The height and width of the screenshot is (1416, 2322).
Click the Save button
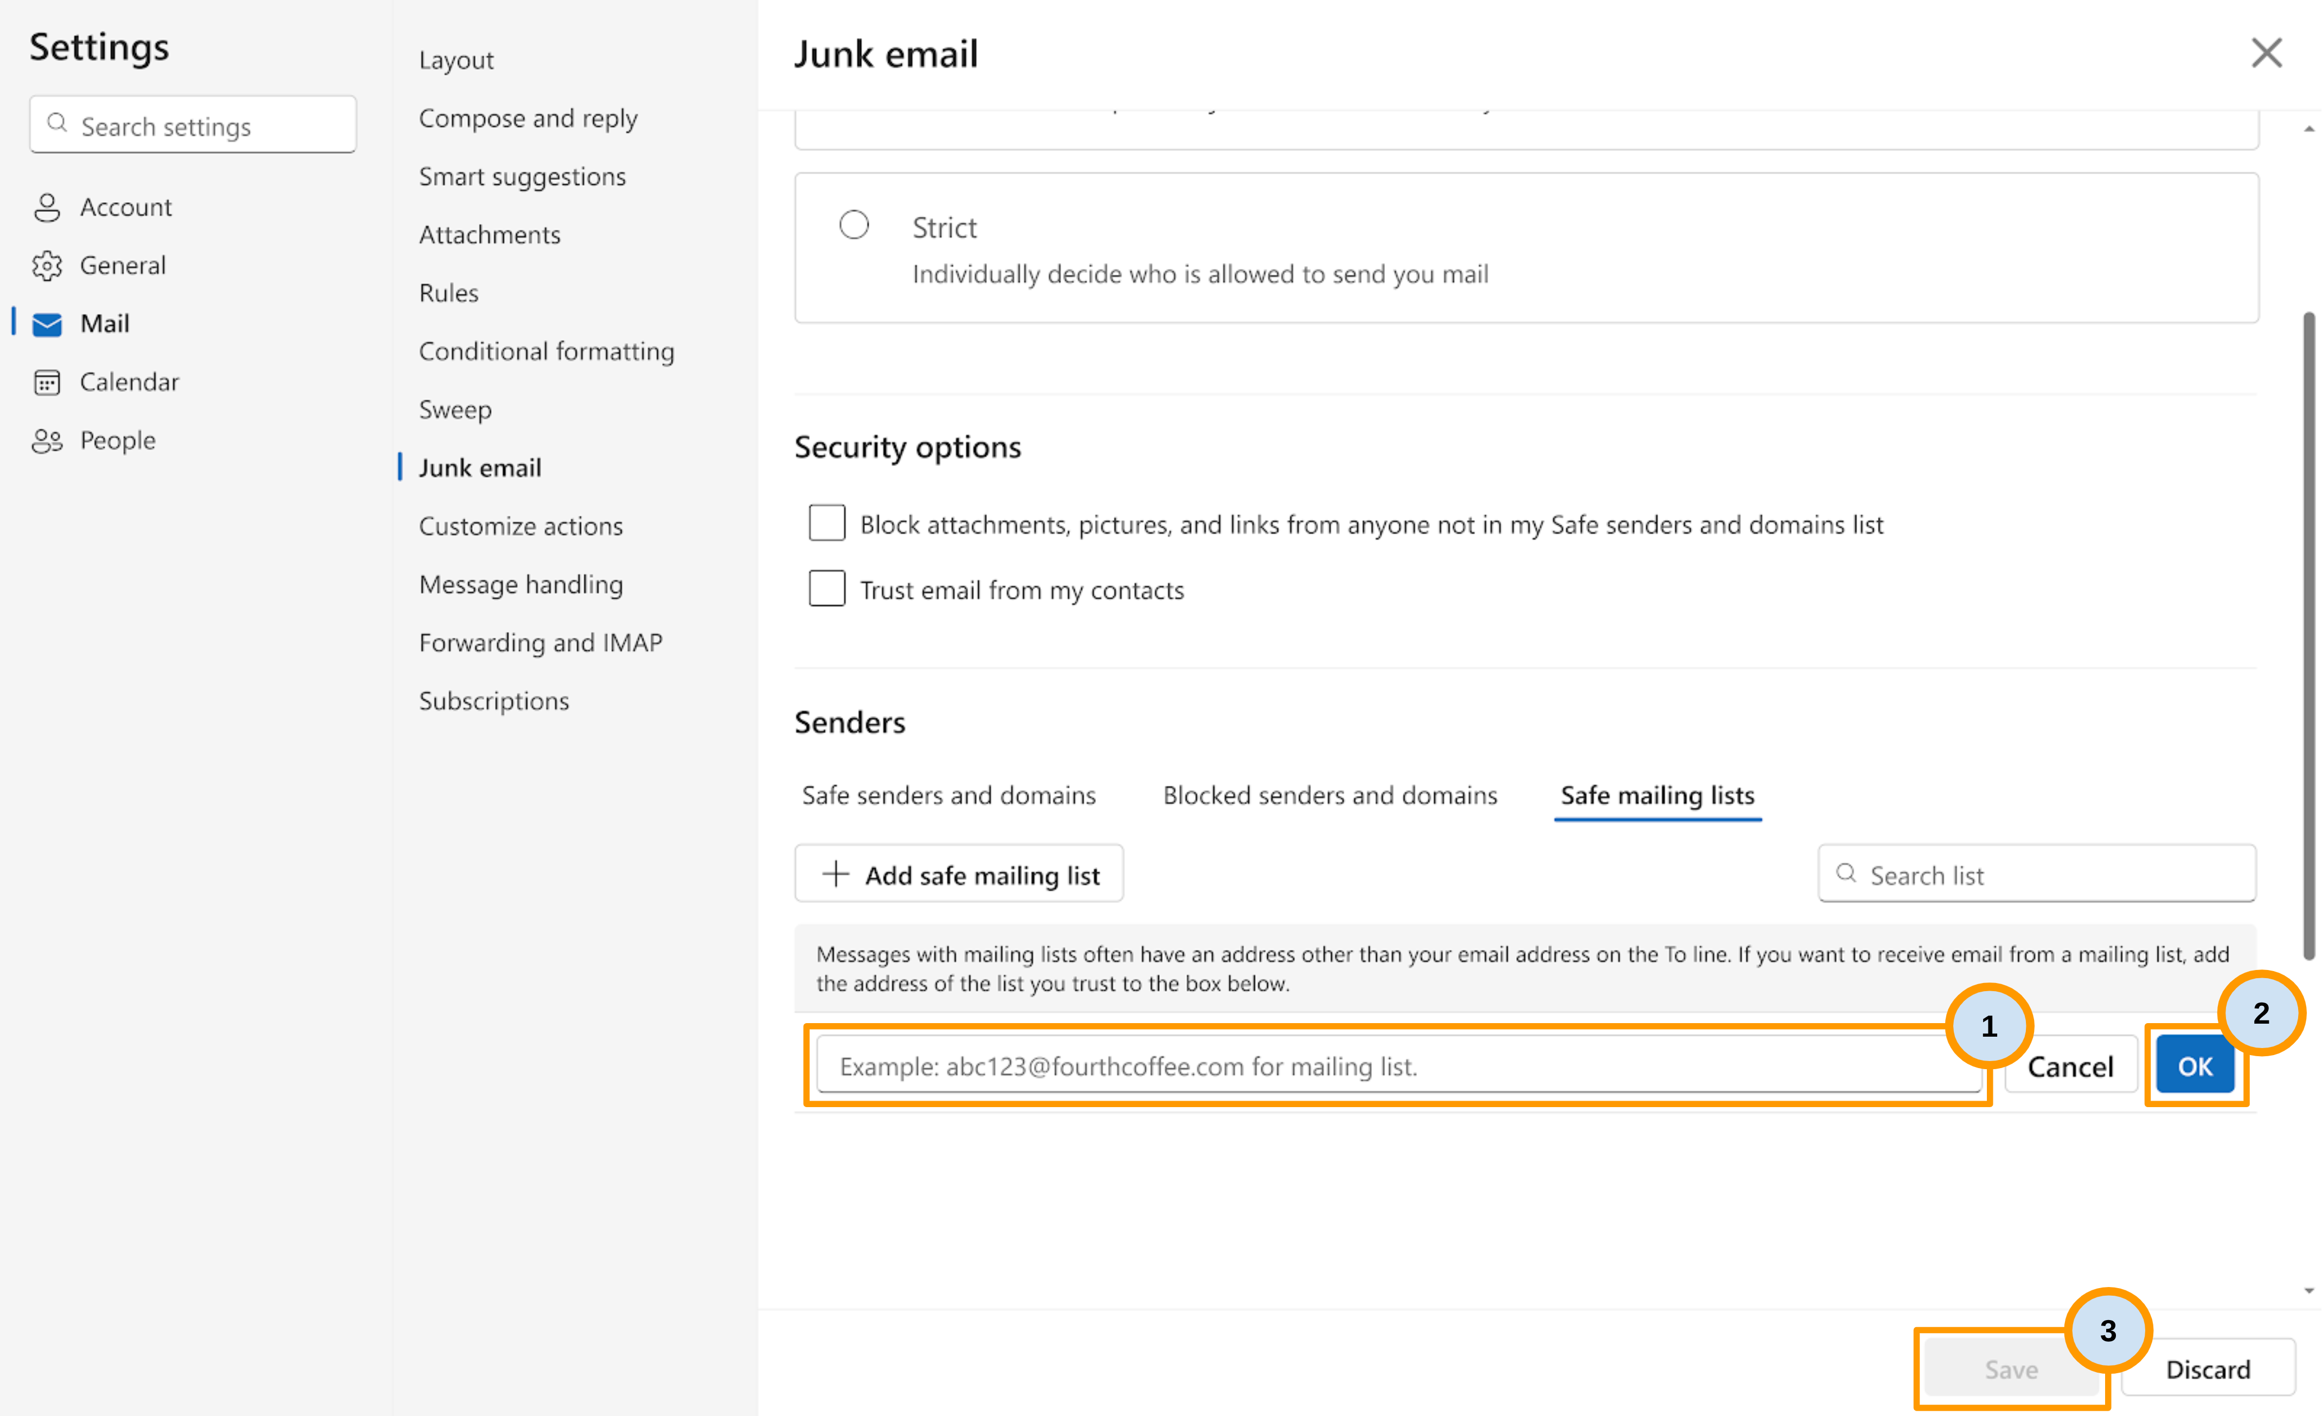[2011, 1369]
